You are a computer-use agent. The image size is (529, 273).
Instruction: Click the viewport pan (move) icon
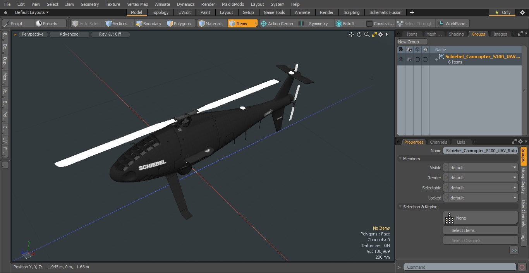[x=351, y=34]
